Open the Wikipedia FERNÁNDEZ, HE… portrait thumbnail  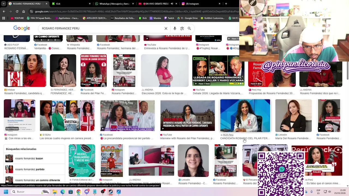(x=63, y=71)
